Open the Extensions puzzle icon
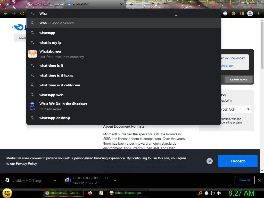This screenshot has width=264, height=198. coord(234,13)
